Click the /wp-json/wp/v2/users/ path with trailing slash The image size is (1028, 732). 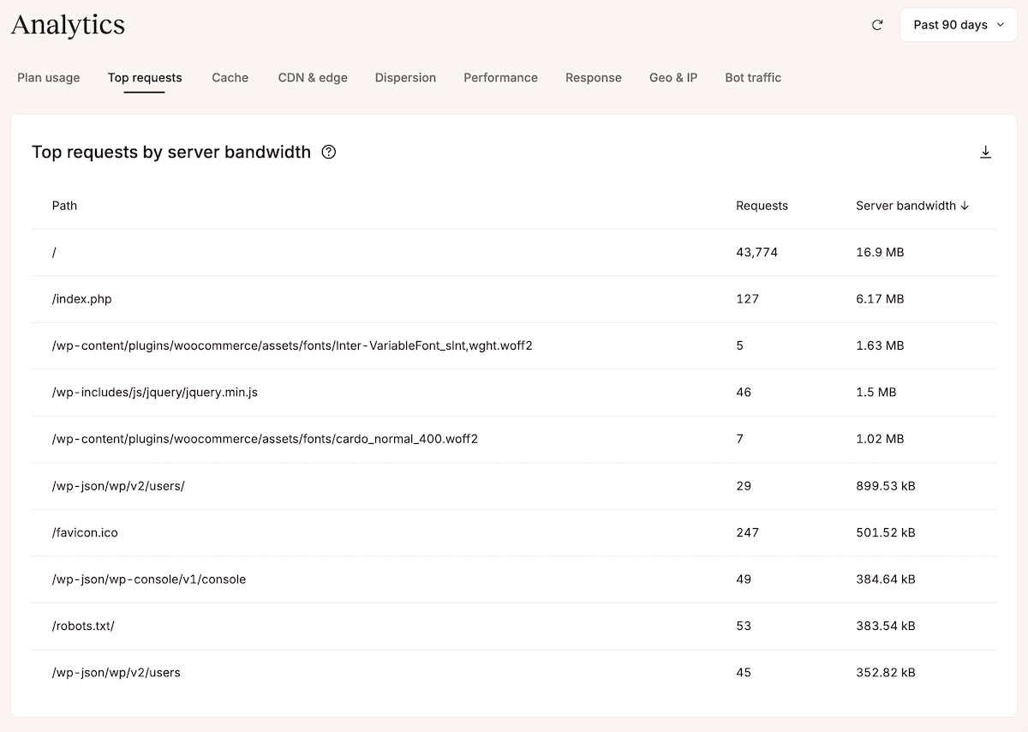(x=118, y=486)
